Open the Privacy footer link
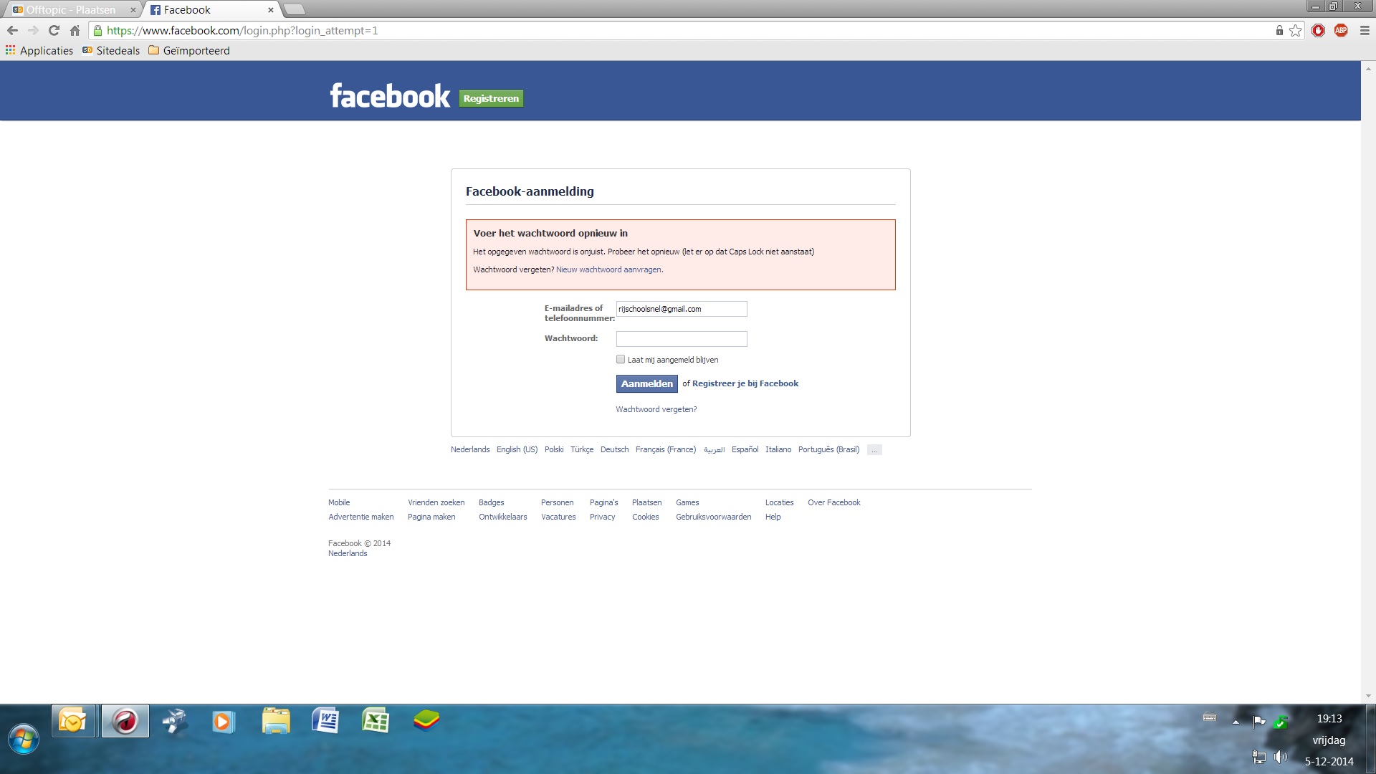1376x774 pixels. click(x=602, y=517)
